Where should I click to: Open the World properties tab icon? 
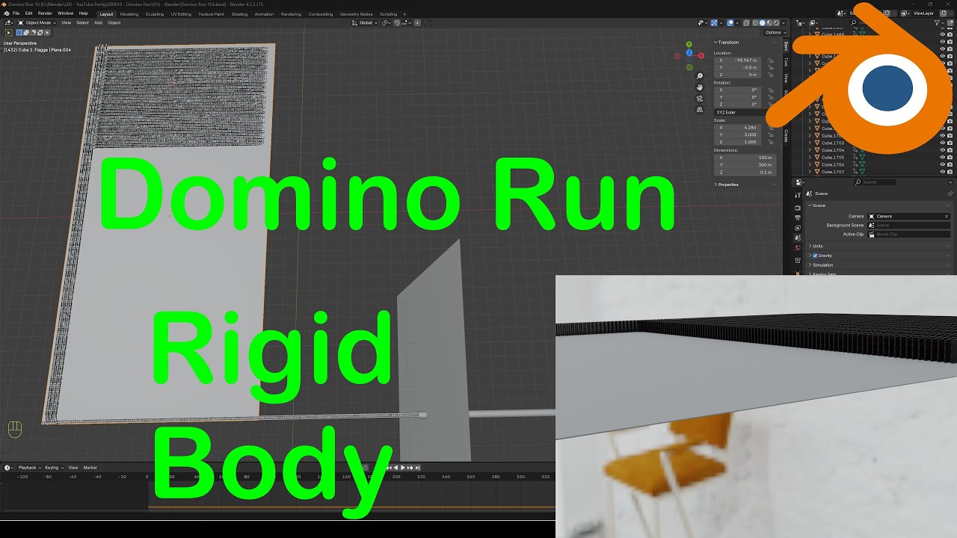[x=798, y=247]
